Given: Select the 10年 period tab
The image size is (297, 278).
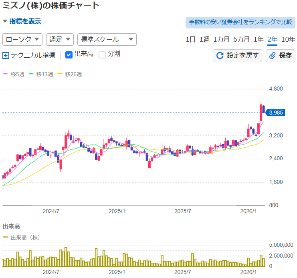Looking at the screenshot, I should click(x=288, y=39).
